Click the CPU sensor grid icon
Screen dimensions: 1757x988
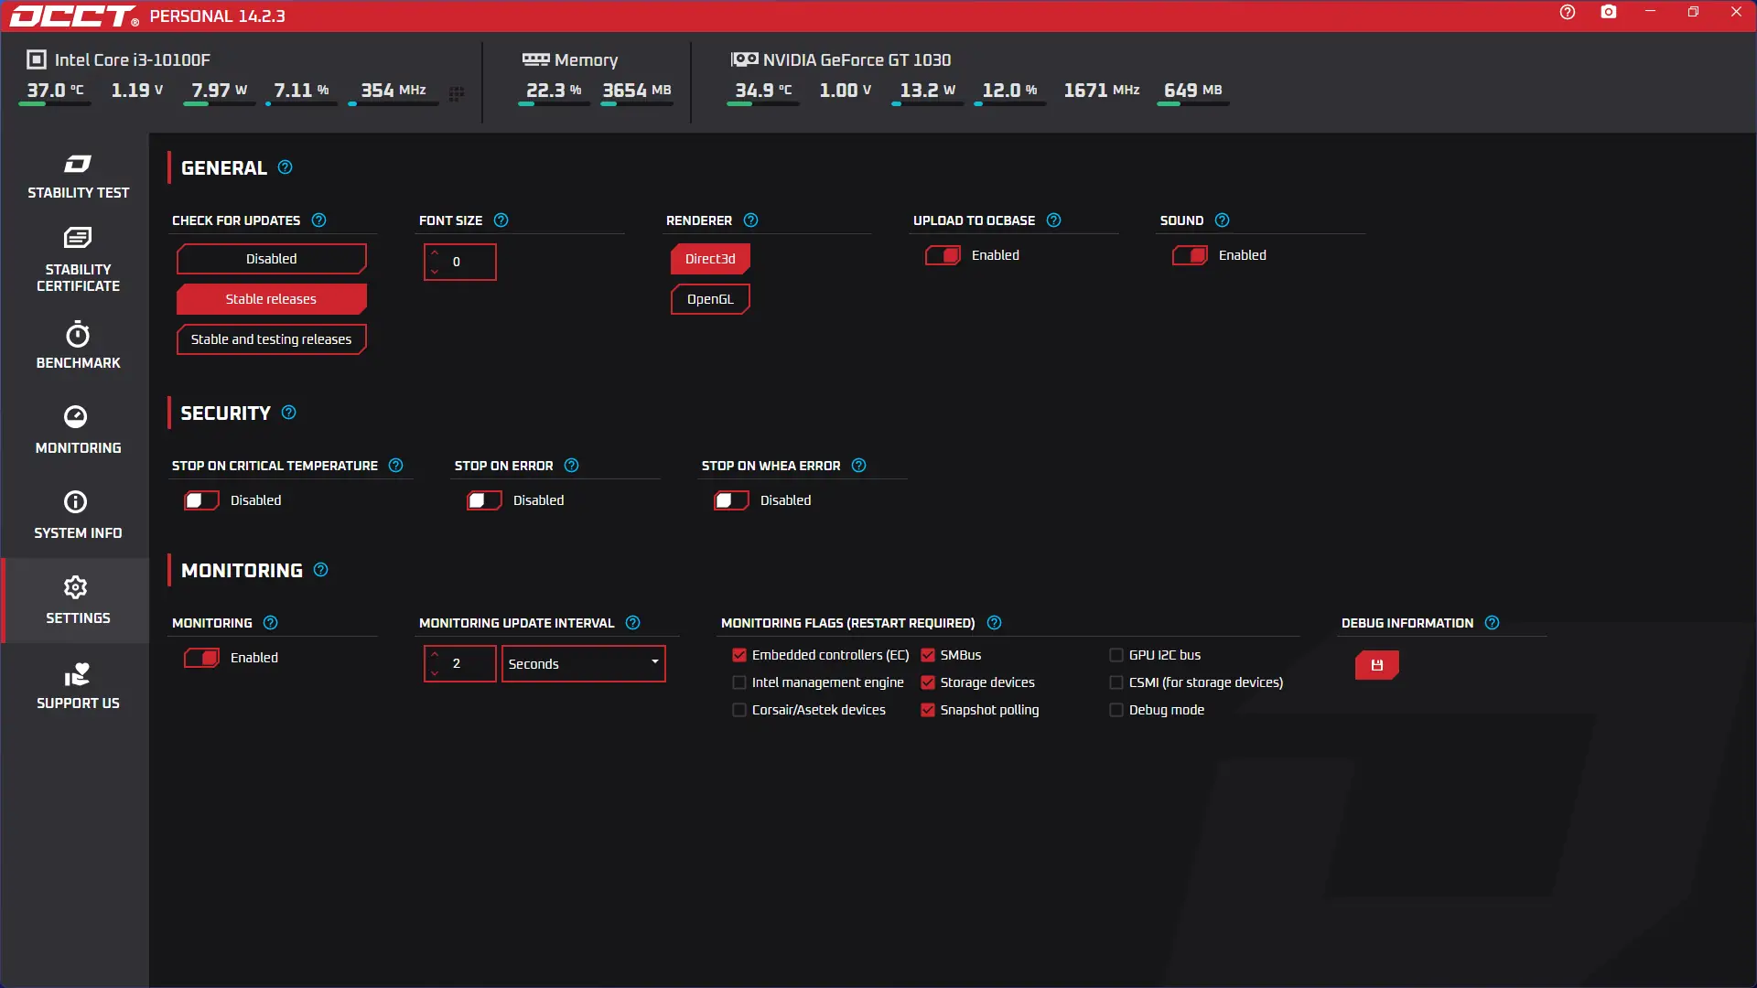[x=456, y=93]
